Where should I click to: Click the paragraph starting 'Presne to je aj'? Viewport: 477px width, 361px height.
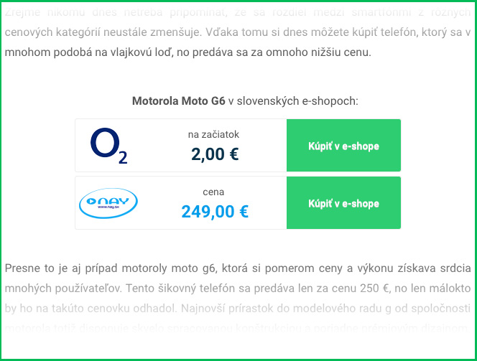[238, 299]
